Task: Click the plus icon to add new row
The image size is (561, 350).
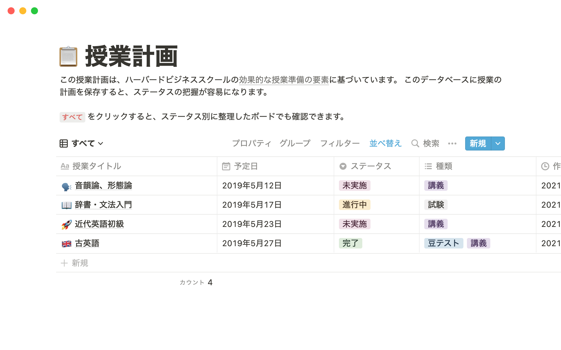Action: click(64, 263)
